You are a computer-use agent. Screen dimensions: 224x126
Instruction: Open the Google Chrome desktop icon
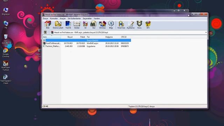point(6,52)
